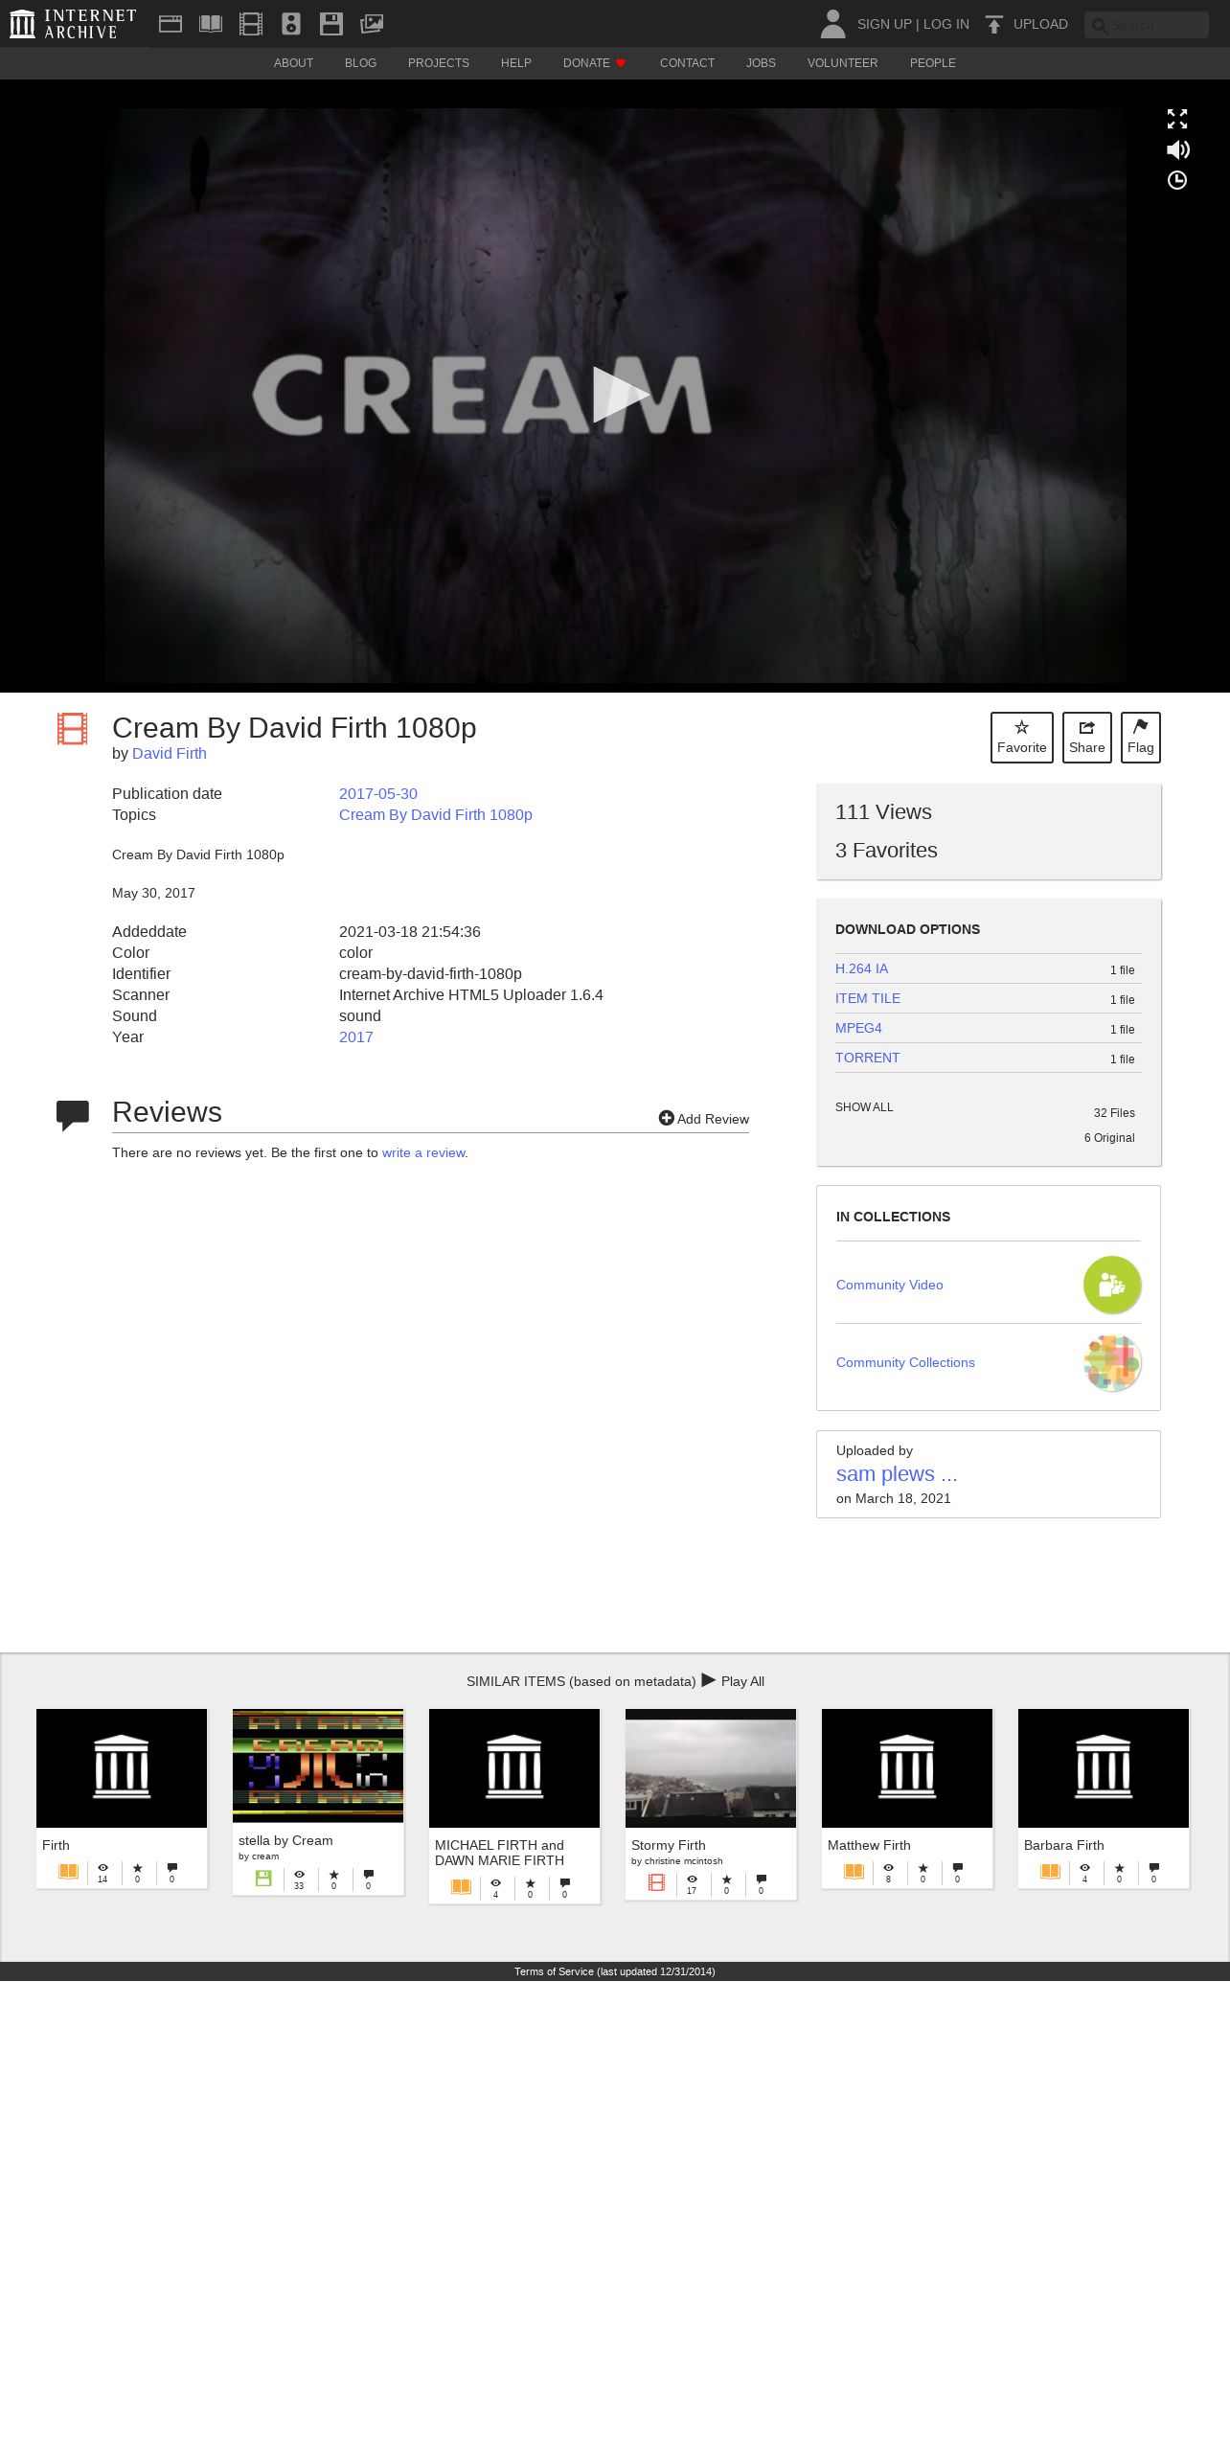Open the Video film icon in top bar
Screen dimensions: 1230x2460
click(251, 24)
